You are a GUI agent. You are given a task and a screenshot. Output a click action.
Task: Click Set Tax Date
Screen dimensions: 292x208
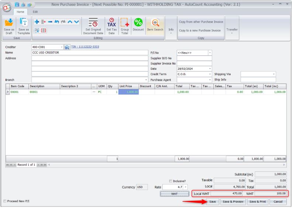[x=111, y=26]
